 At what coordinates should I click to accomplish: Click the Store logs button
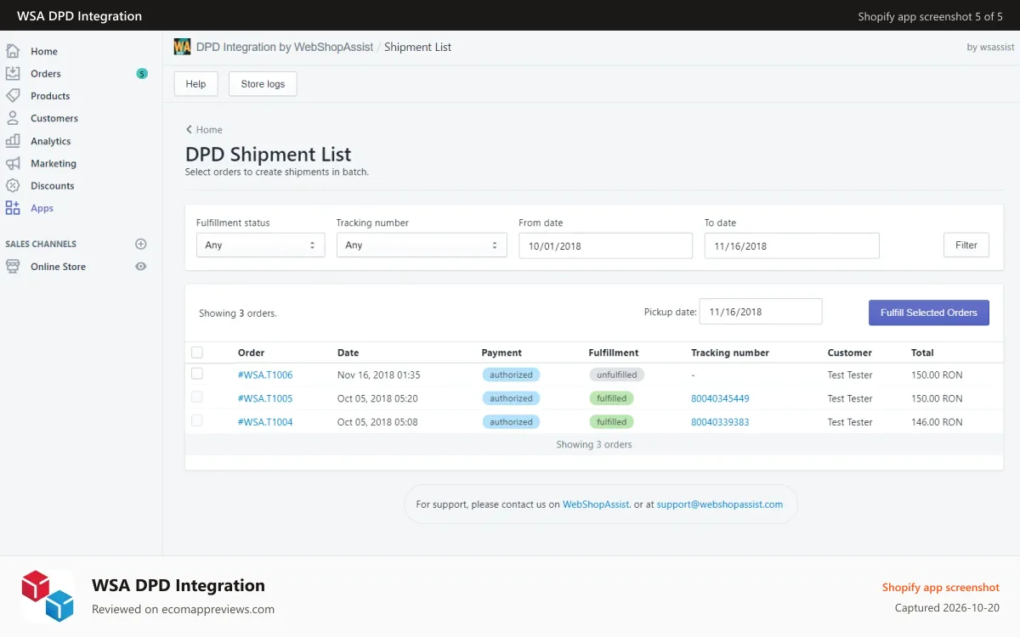coord(263,84)
